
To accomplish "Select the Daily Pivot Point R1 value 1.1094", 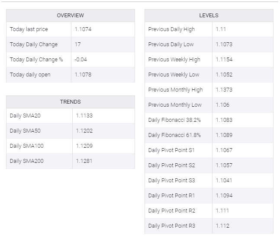I will click(x=224, y=196).
